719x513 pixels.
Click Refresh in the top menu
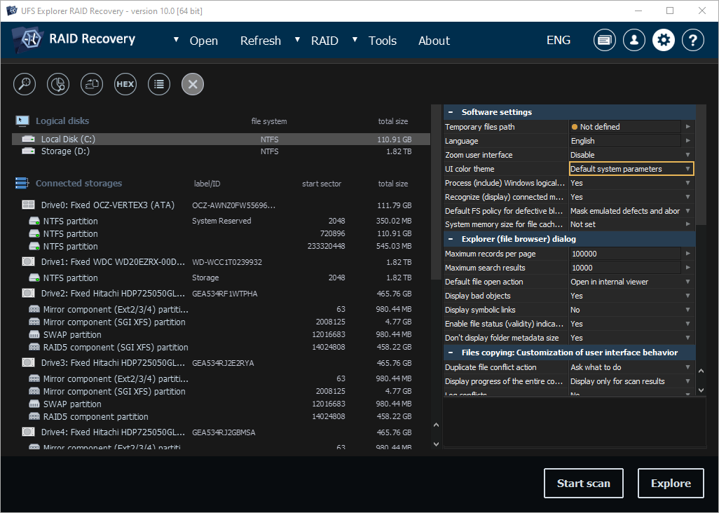pyautogui.click(x=261, y=41)
